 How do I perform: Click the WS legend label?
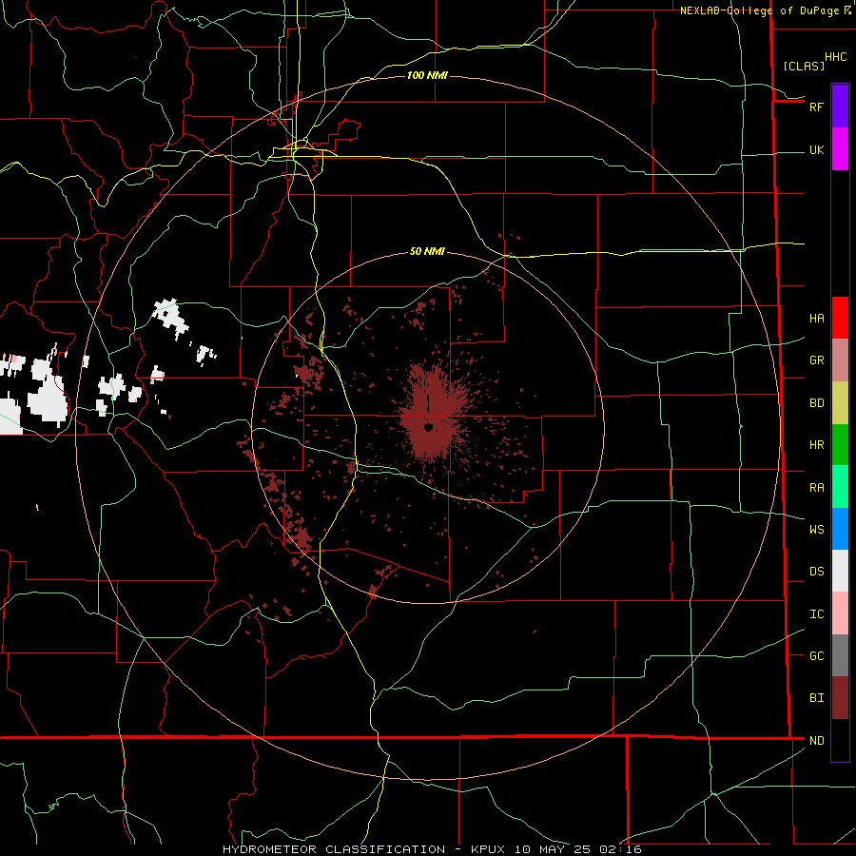click(816, 529)
